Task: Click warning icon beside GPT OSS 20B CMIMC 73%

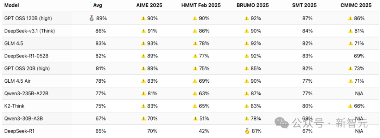Action: 350,69
